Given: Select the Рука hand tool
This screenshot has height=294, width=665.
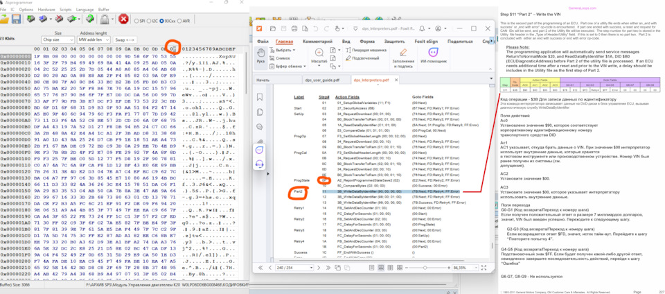Looking at the screenshot, I should tap(262, 58).
